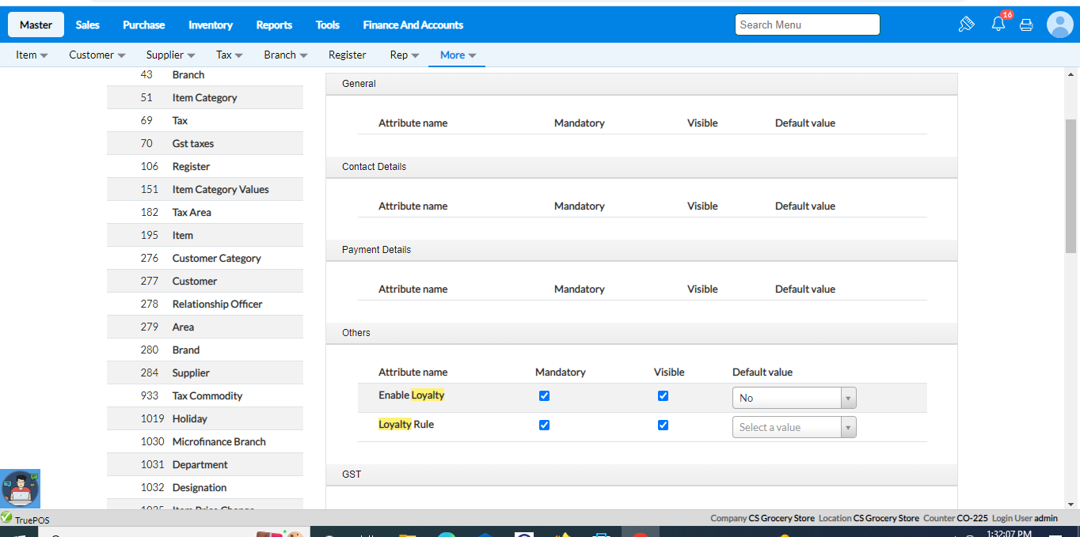1080x537 pixels.
Task: Open the Tools menu
Action: 328,25
